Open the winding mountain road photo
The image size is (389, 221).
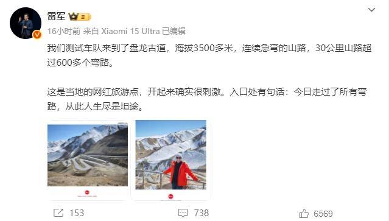(x=88, y=155)
